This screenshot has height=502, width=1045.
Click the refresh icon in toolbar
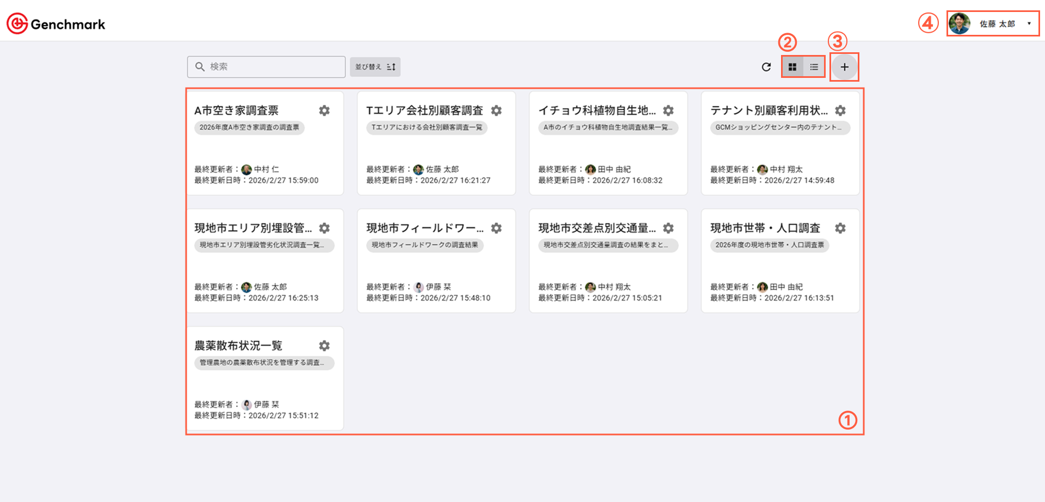[x=766, y=67]
